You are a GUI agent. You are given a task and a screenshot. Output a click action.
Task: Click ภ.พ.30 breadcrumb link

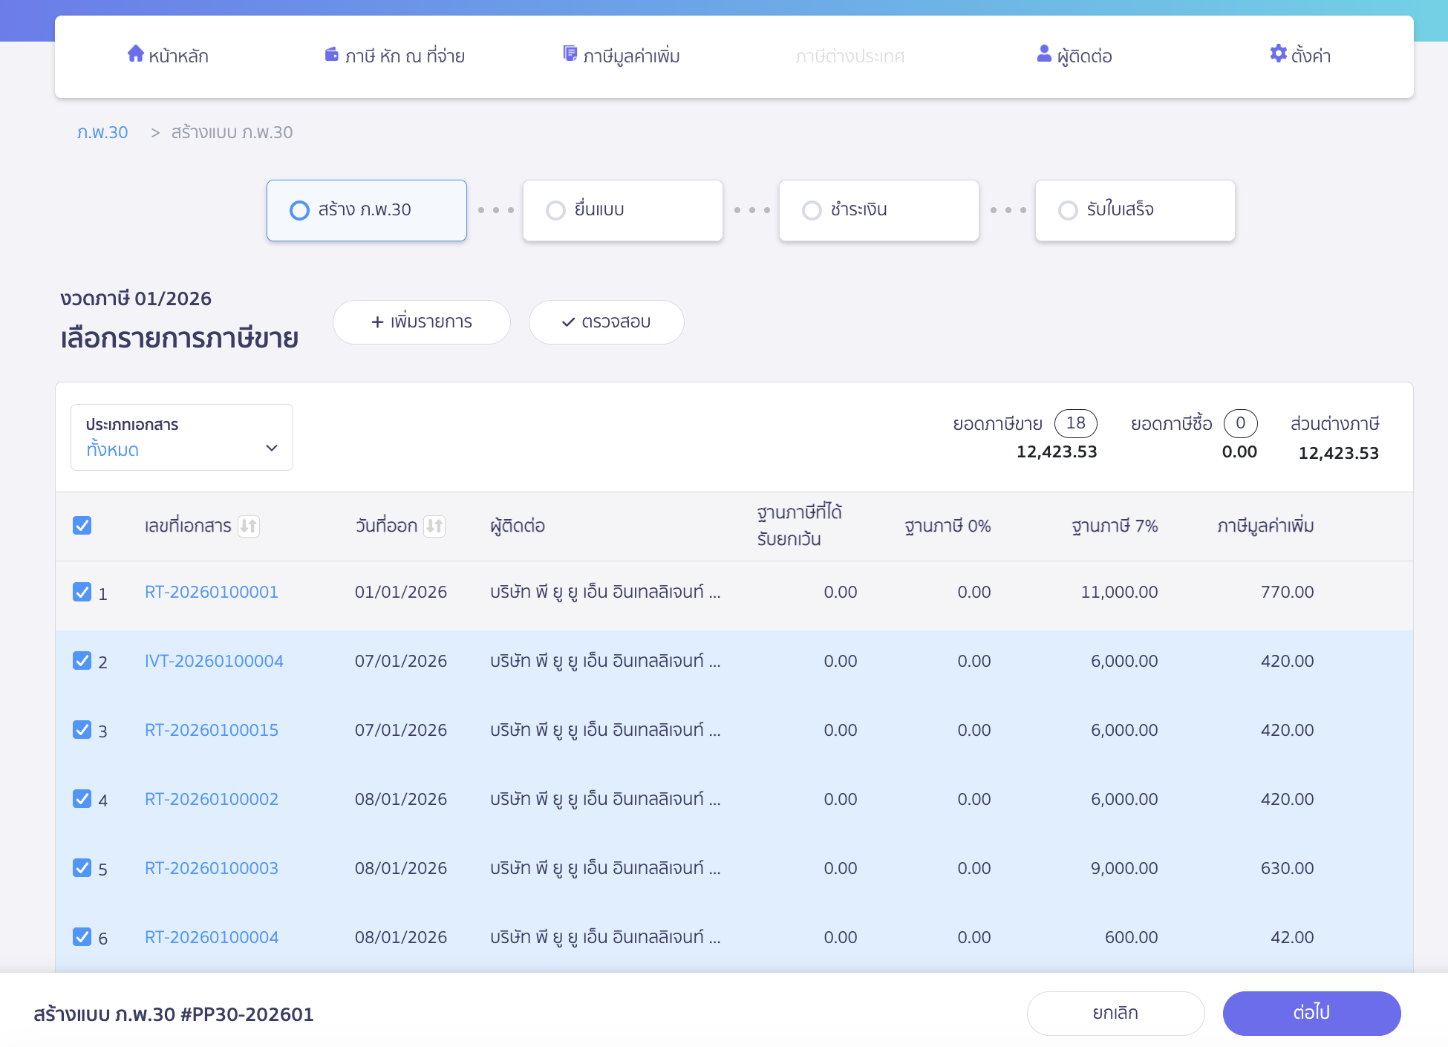(x=102, y=132)
